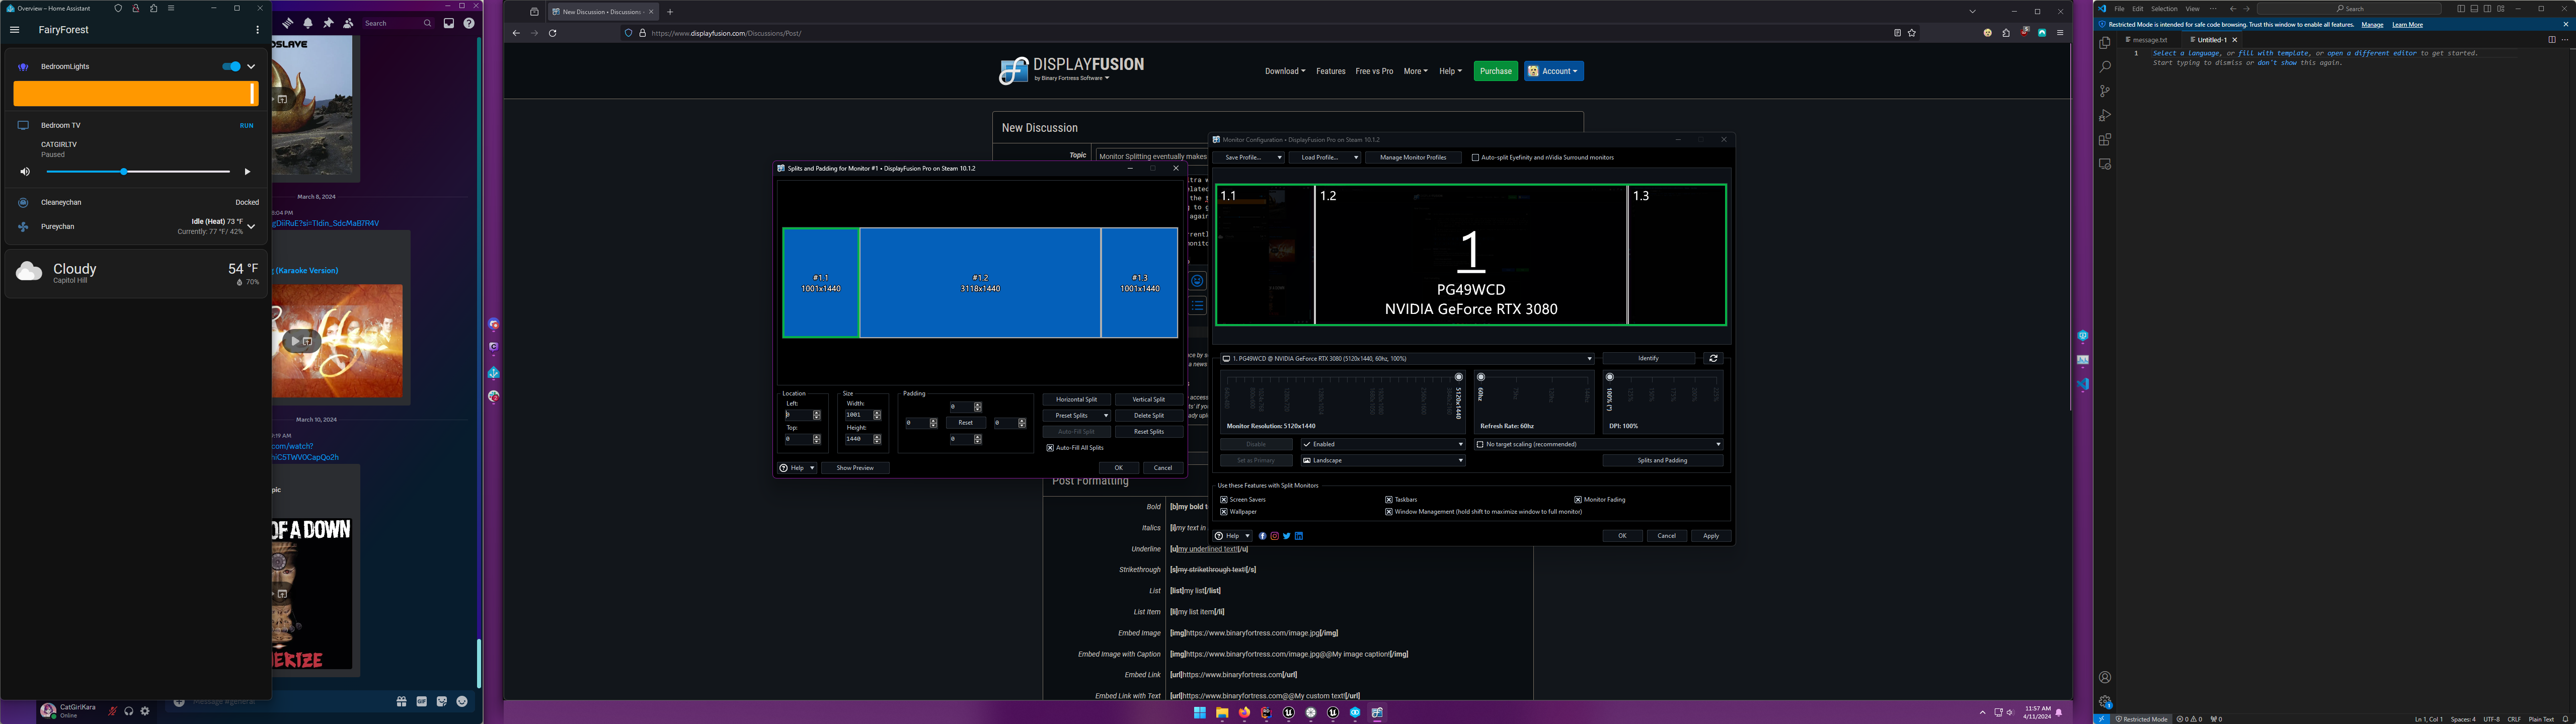Click the Home Assistant hamburger menu
The height and width of the screenshot is (724, 2576).
point(15,30)
